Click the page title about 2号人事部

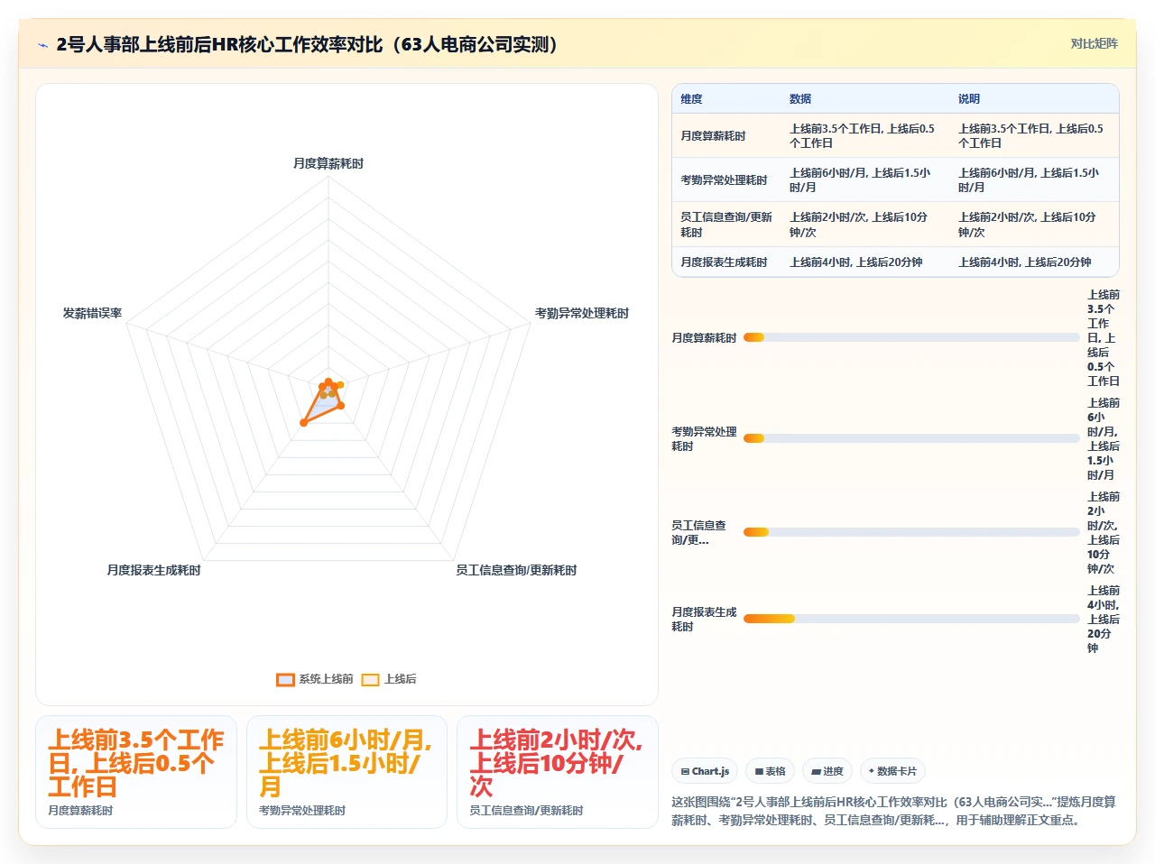click(308, 44)
